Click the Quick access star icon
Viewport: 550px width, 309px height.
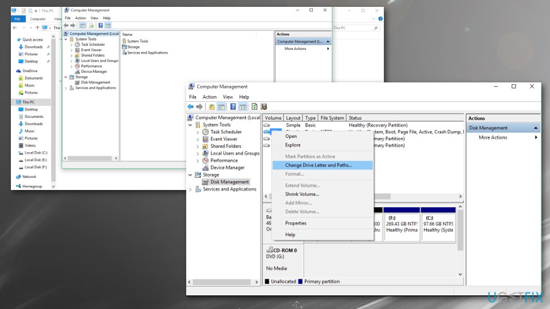tap(19, 39)
